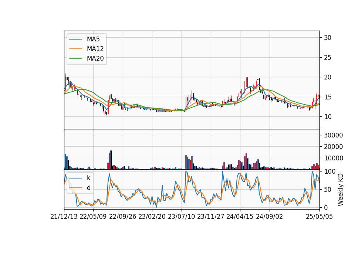Click the 21/12/13 date tick label

tap(64, 217)
